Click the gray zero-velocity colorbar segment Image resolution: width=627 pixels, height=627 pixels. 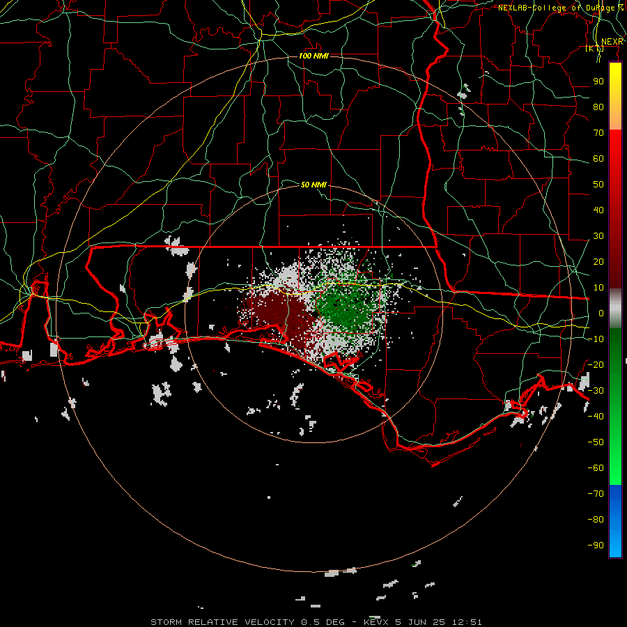[x=615, y=309]
